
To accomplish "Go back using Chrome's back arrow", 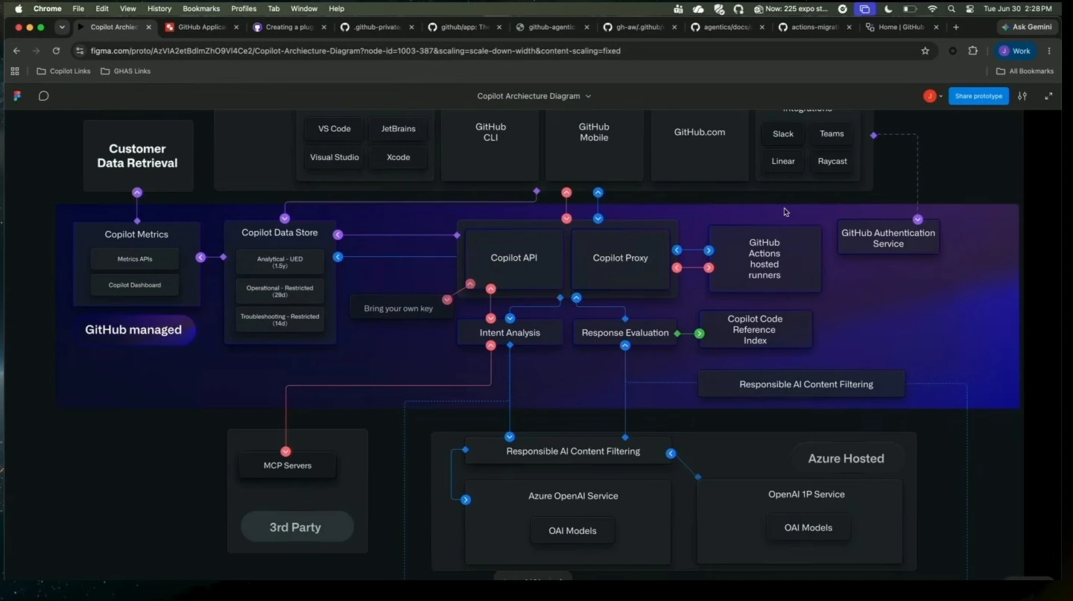I will tap(16, 51).
